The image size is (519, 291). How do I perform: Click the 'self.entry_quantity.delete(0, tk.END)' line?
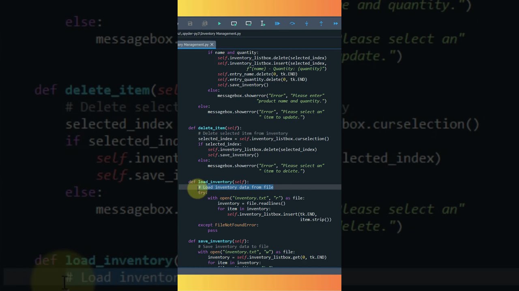click(262, 79)
